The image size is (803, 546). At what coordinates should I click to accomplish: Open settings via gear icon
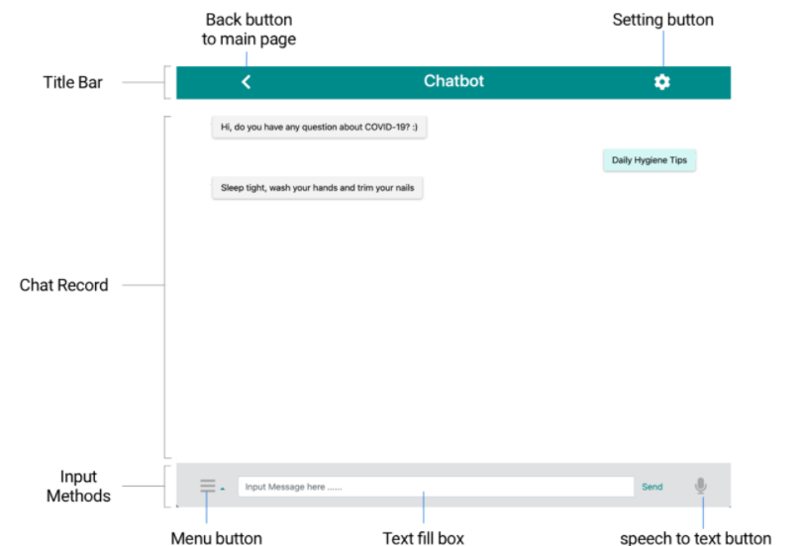click(x=661, y=82)
